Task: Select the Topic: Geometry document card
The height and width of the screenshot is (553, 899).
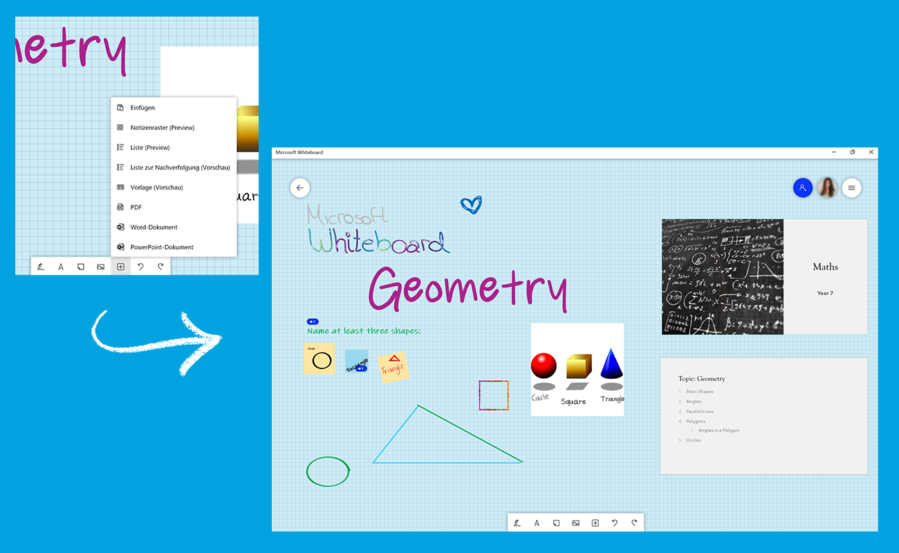Action: pyautogui.click(x=763, y=416)
